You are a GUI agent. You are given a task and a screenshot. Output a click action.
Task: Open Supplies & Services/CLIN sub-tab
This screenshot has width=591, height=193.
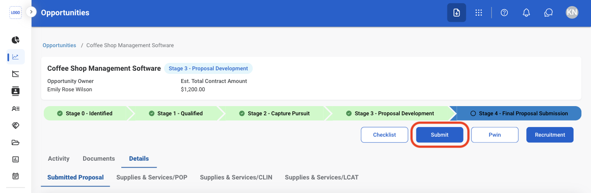(x=236, y=177)
